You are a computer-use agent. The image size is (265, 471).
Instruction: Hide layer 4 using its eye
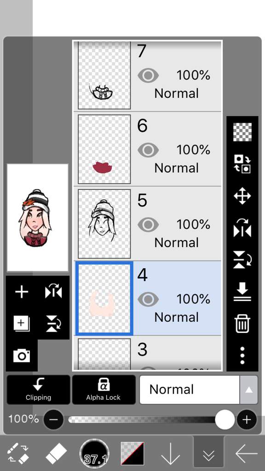click(148, 299)
